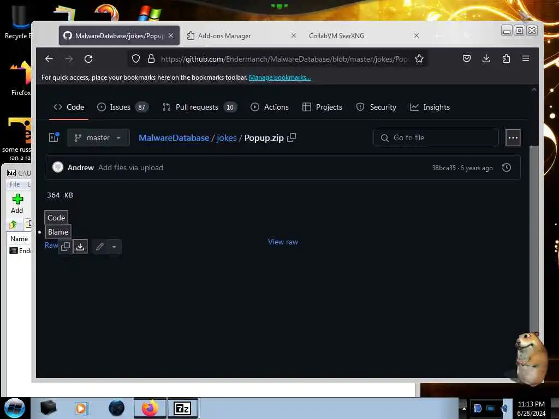Open the Code repository tab

point(69,107)
